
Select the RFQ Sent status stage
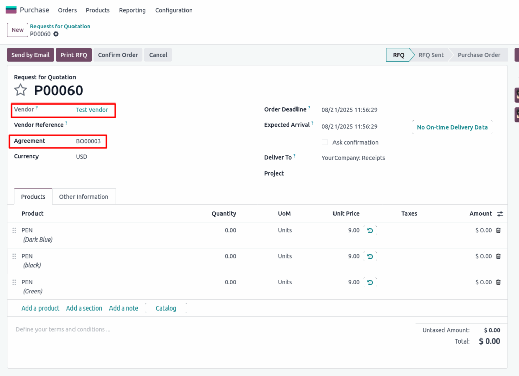click(431, 55)
